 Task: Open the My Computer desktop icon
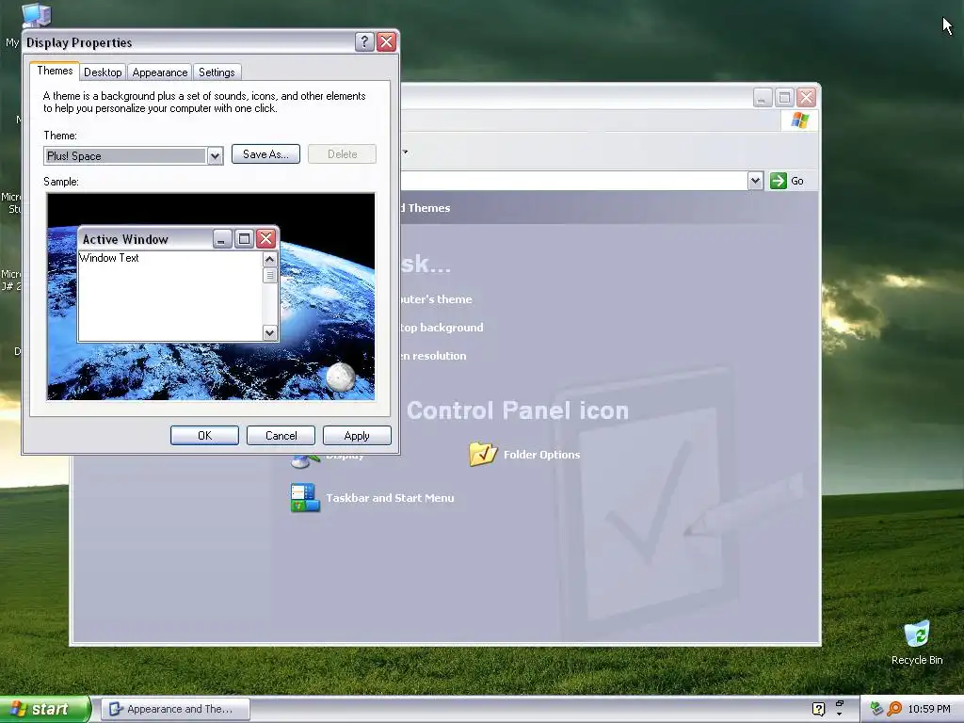[x=35, y=16]
